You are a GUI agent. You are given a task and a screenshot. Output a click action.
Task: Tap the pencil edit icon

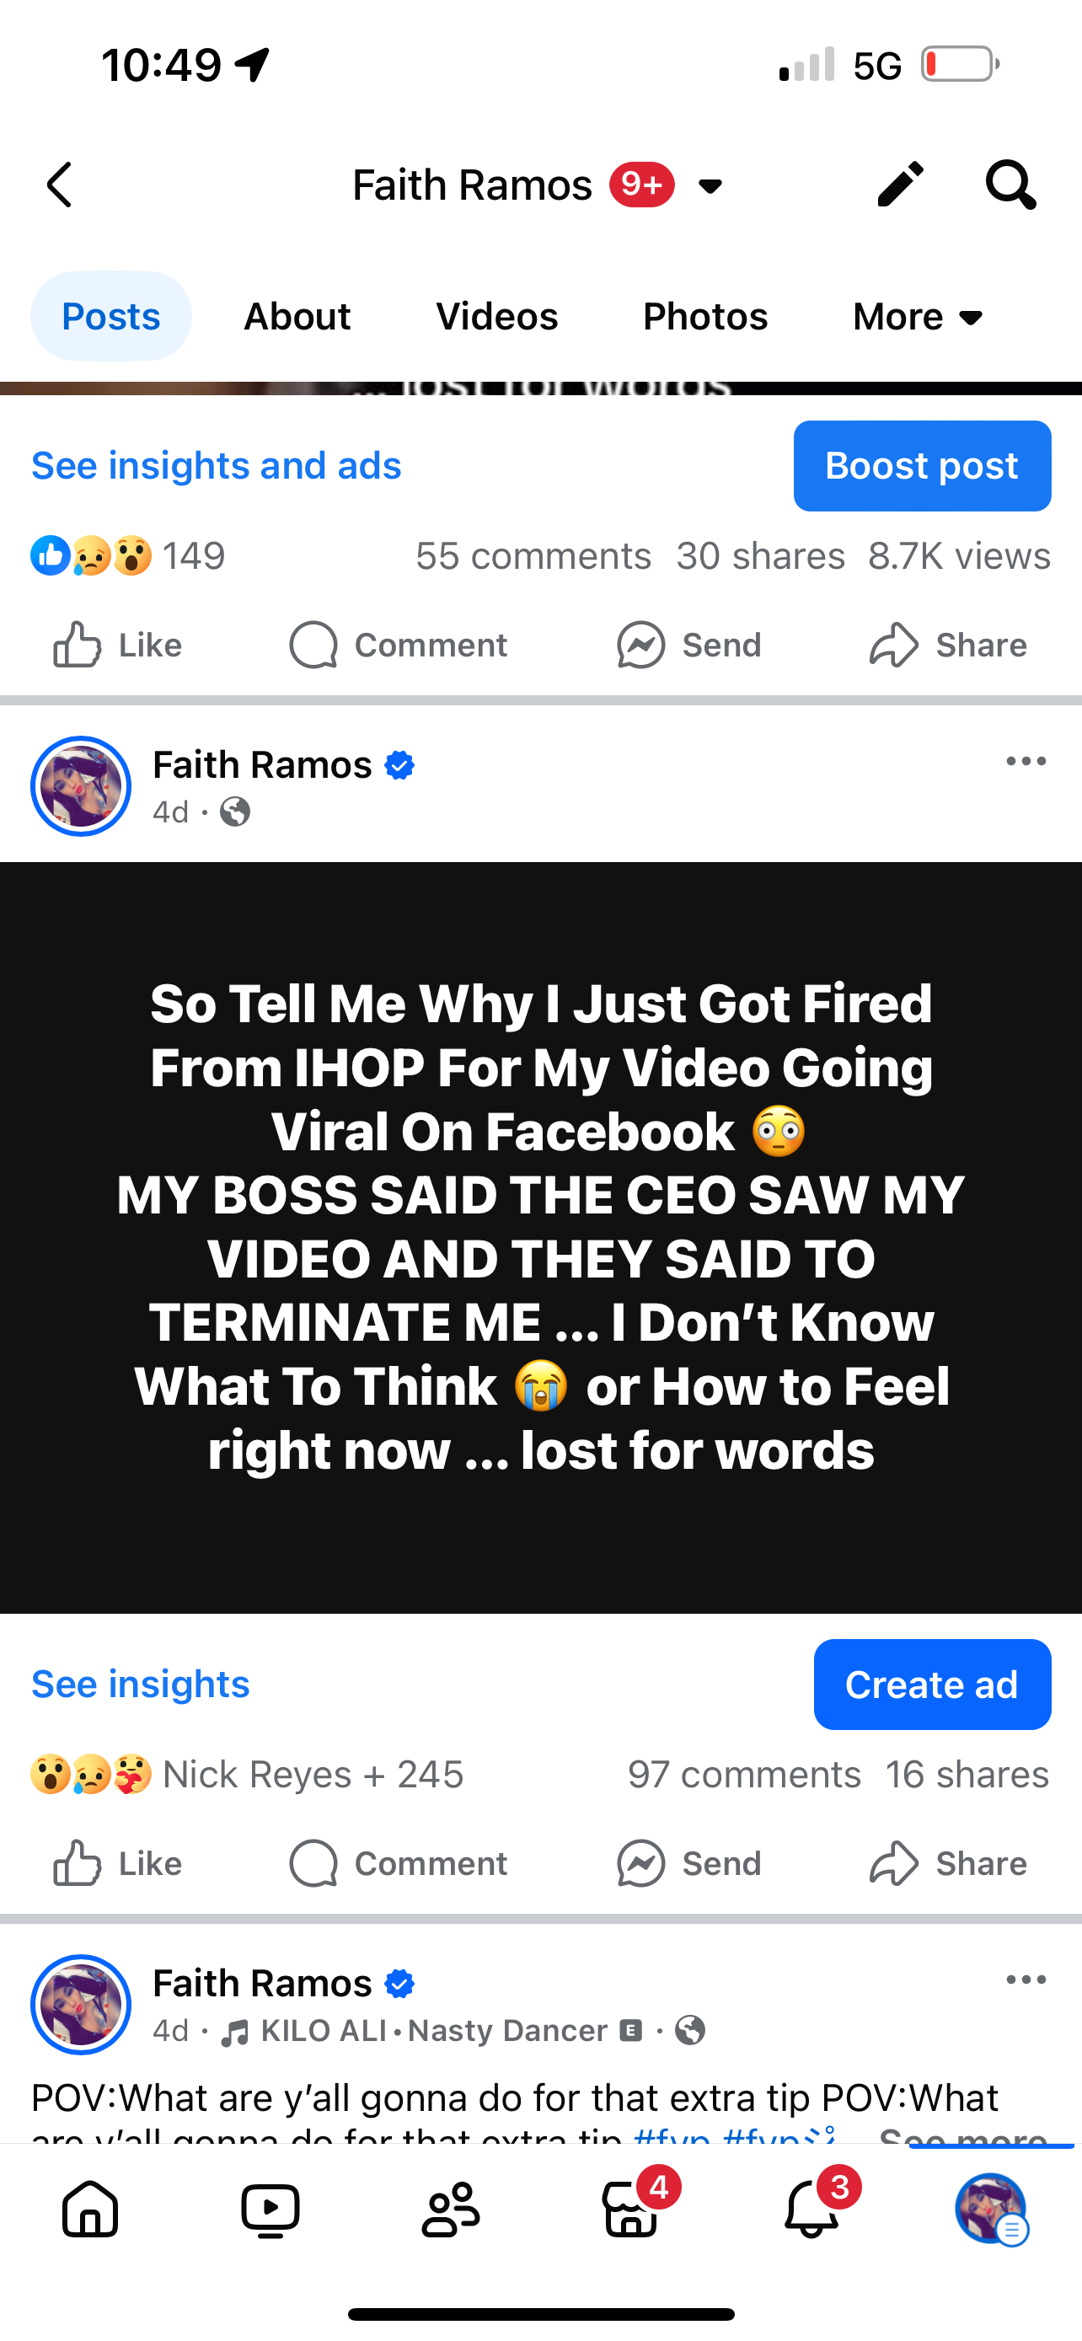coord(899,185)
